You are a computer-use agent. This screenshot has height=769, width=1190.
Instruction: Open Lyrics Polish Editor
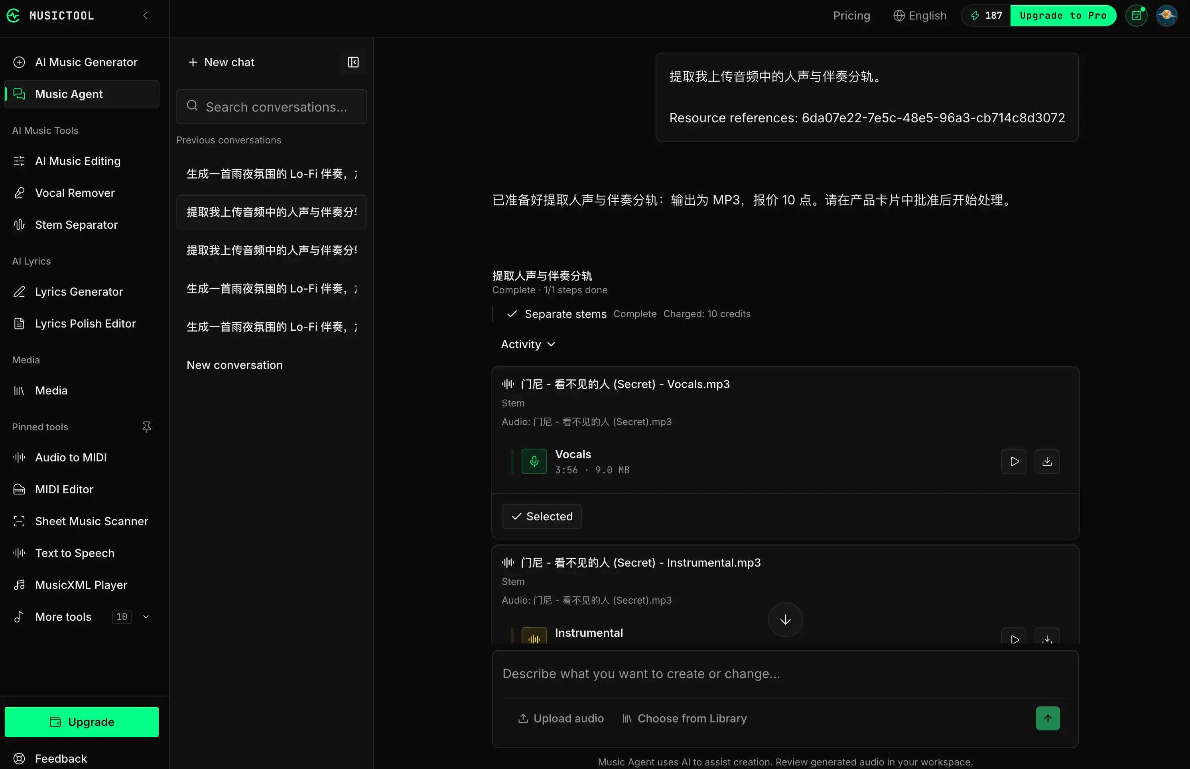tap(82, 324)
